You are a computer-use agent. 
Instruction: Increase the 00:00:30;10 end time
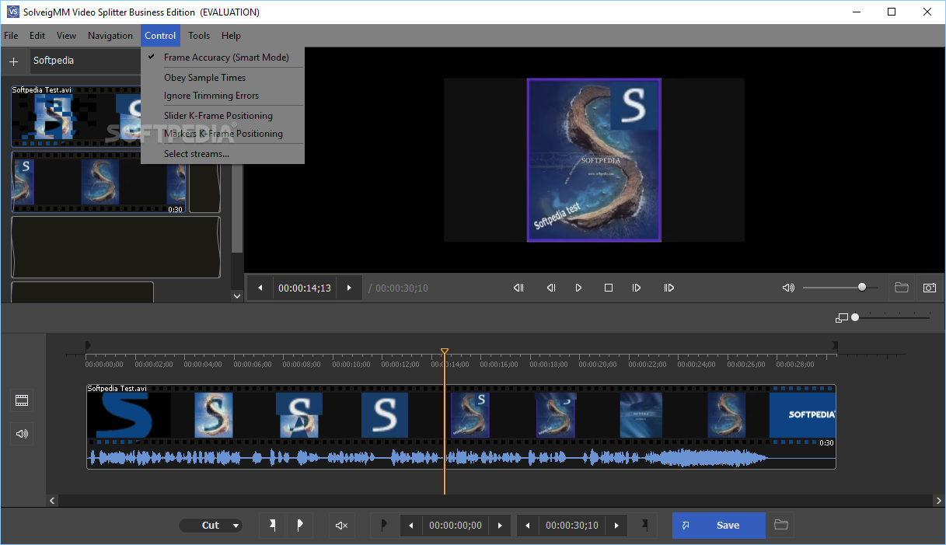[616, 526]
